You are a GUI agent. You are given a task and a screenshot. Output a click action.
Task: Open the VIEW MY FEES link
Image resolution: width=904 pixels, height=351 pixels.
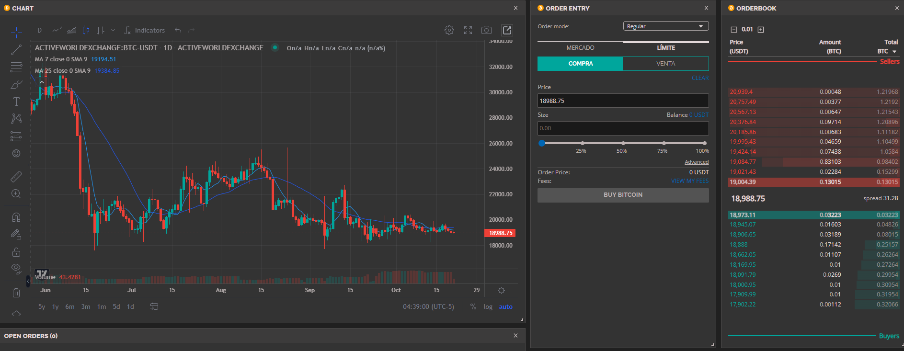(689, 181)
